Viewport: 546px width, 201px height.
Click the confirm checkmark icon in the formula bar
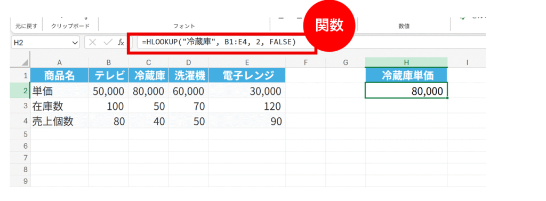(x=108, y=43)
